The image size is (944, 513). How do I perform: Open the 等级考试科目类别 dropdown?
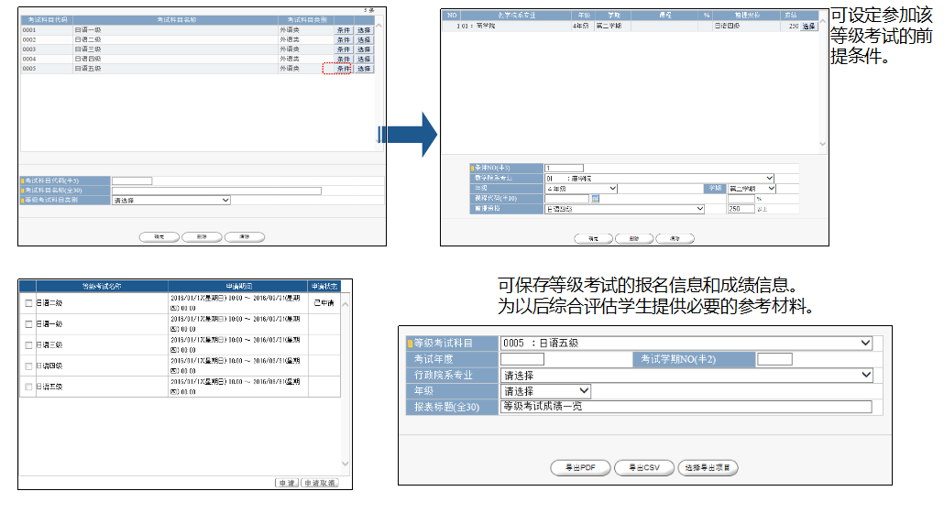click(x=171, y=200)
